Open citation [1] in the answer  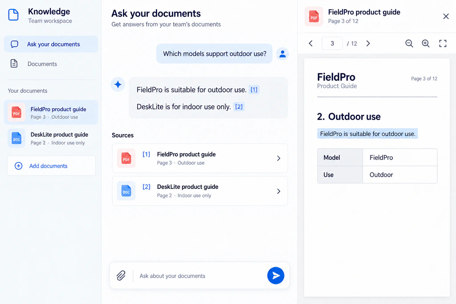point(254,89)
